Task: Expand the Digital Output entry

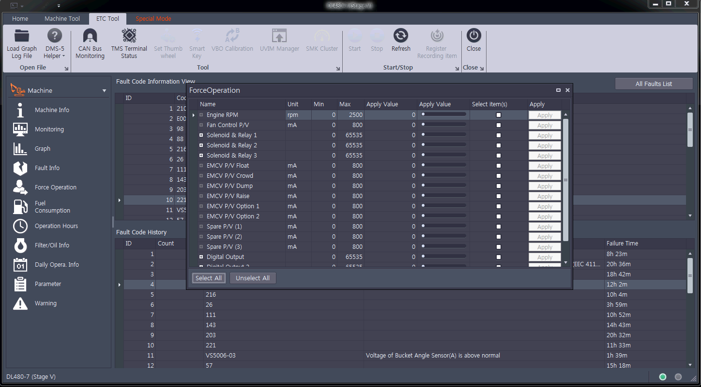Action: 200,257
